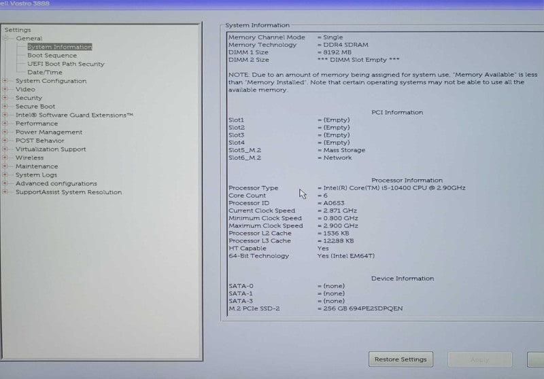Screen dimensions: 544x379
Task: Select the POST Behavior label
Action: pyautogui.click(x=40, y=141)
